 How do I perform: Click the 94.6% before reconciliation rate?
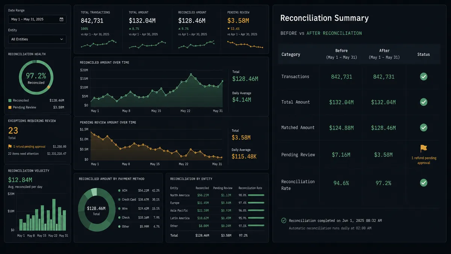tap(341, 183)
